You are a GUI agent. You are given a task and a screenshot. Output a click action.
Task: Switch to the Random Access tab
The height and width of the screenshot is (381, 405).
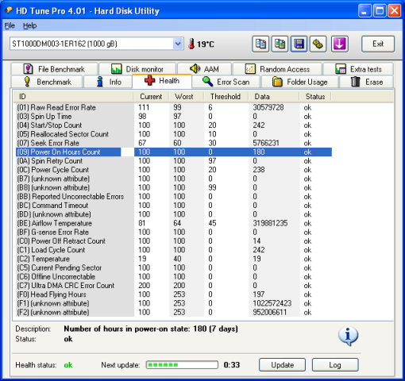tap(277, 69)
